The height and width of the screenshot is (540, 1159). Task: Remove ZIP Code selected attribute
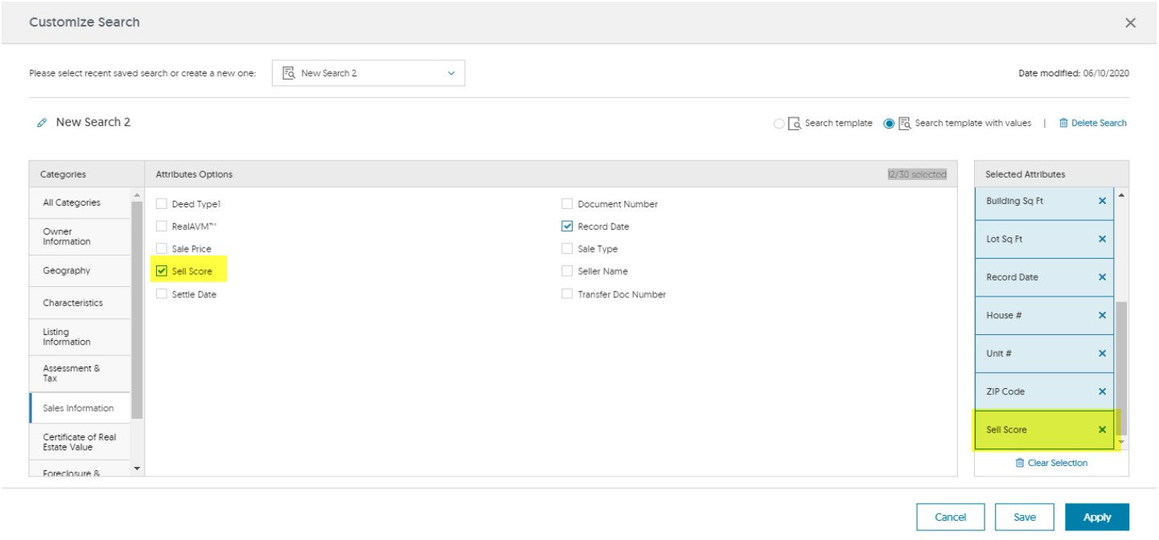1102,392
